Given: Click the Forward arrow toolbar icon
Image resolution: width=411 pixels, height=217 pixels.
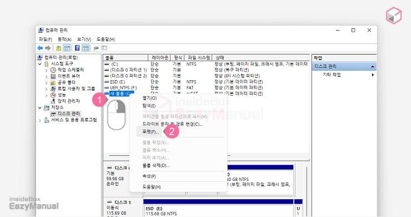Looking at the screenshot, I should coord(48,48).
